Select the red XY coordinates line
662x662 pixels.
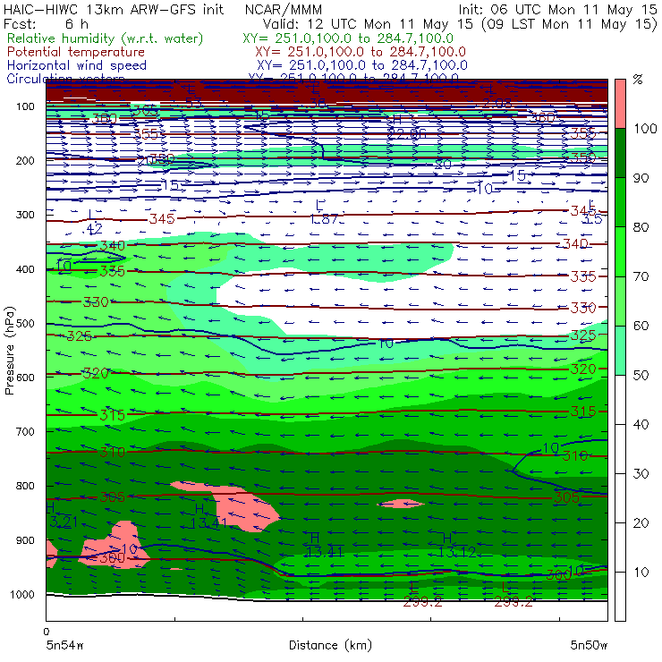[361, 52]
